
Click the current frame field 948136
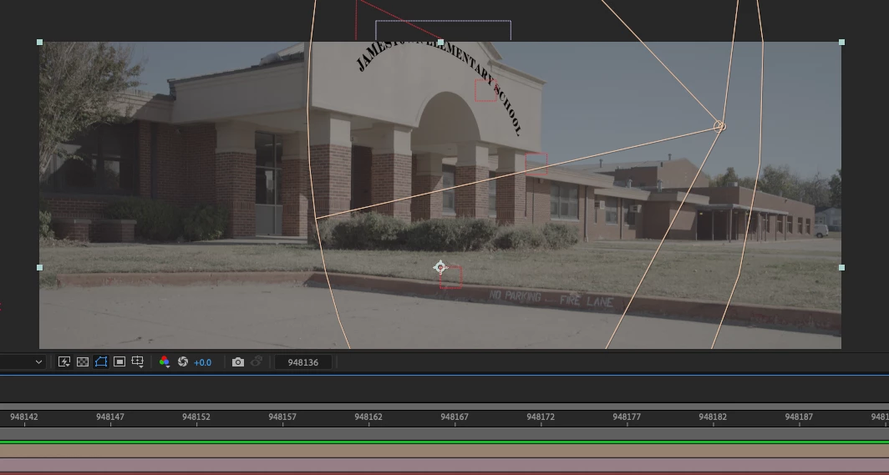pos(302,362)
